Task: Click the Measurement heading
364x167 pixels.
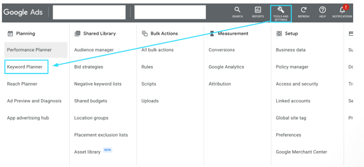Action: coord(233,34)
